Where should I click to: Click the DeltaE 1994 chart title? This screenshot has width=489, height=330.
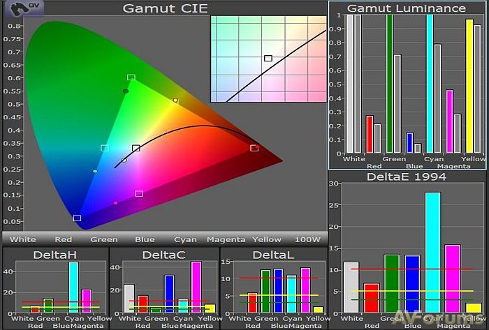(x=407, y=177)
